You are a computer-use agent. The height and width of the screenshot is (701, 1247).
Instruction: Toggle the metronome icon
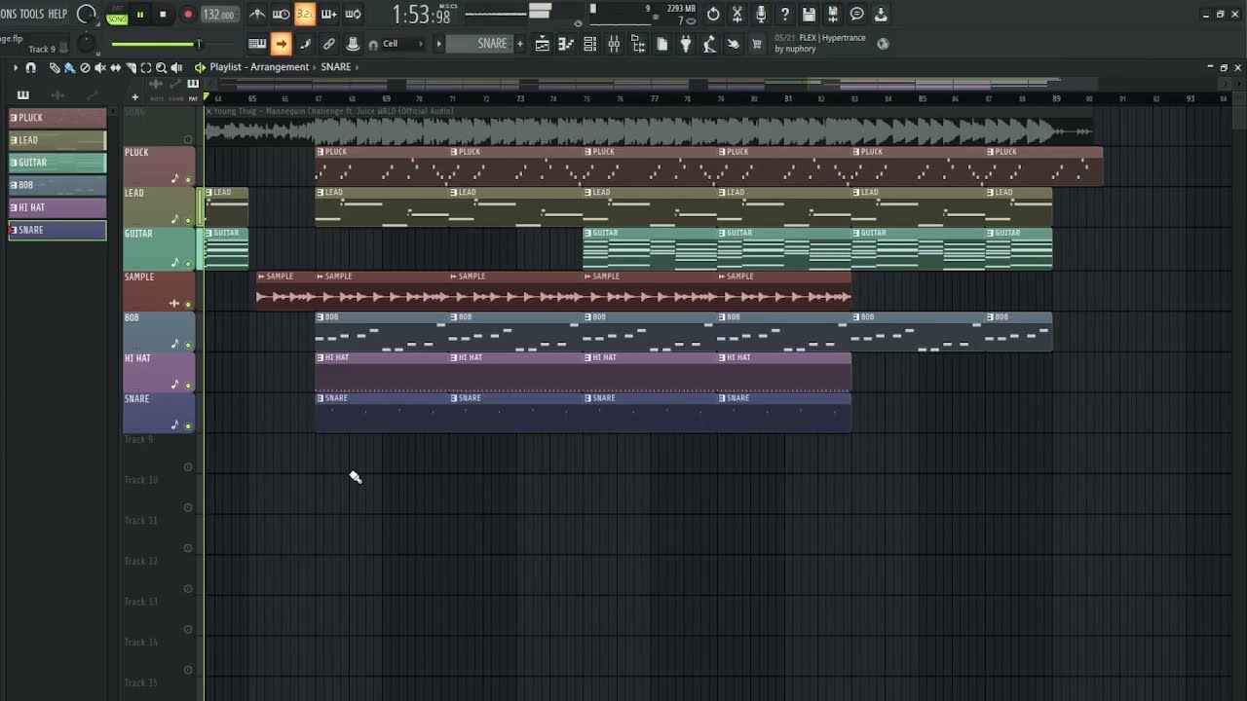coord(257,14)
